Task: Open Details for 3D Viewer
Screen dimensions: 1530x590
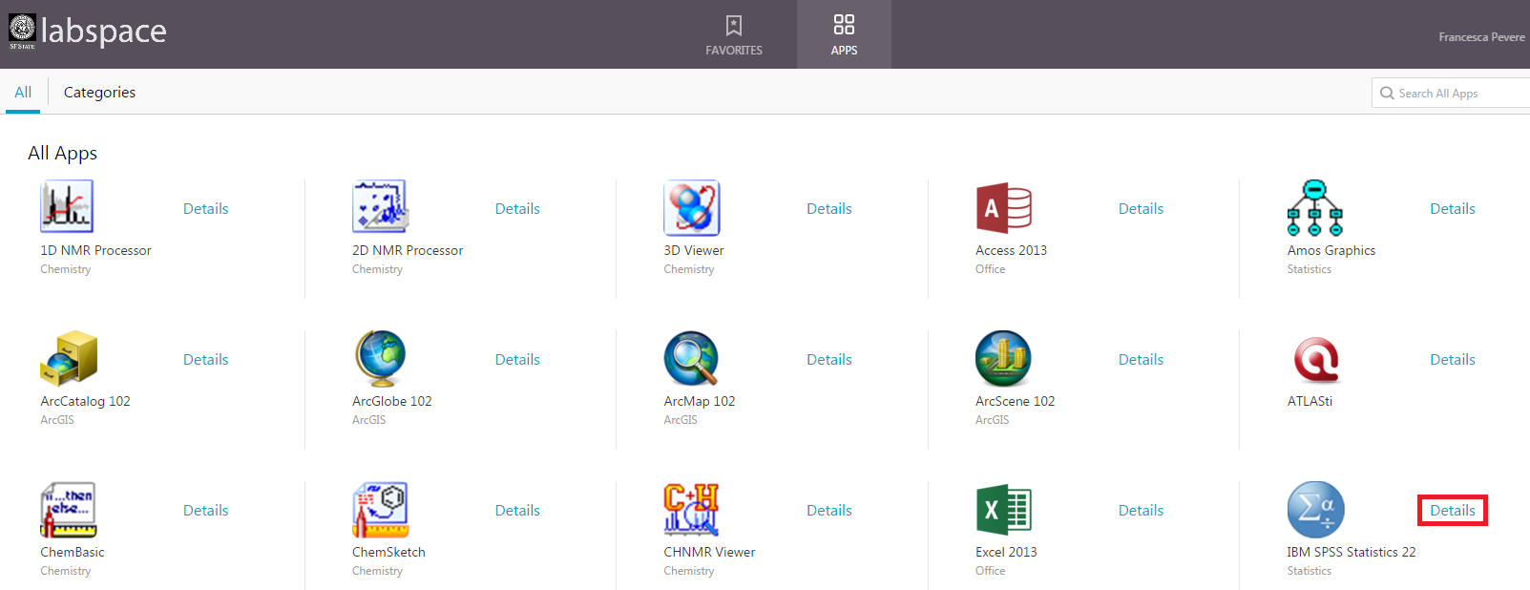Action: pyautogui.click(x=829, y=208)
